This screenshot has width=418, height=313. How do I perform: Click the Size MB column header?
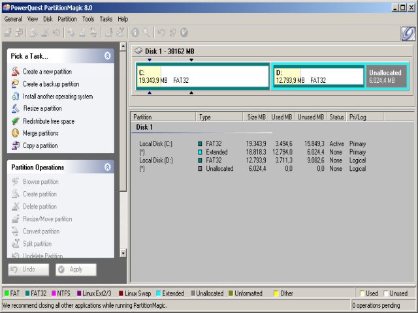click(x=255, y=117)
